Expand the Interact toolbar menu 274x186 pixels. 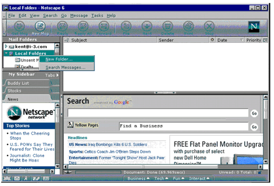coord(199,179)
